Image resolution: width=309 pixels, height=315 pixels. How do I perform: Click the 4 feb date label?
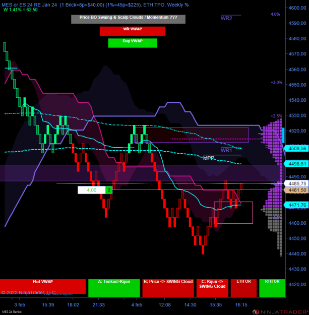(137, 305)
